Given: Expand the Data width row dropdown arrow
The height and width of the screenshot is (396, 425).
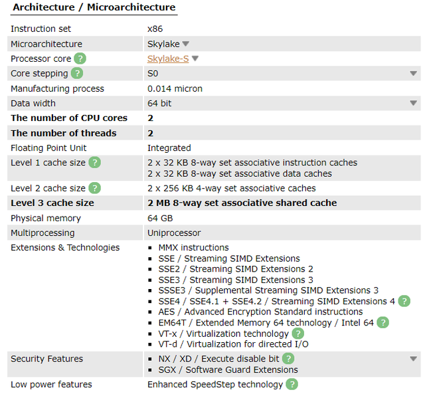Looking at the screenshot, I should click(413, 104).
